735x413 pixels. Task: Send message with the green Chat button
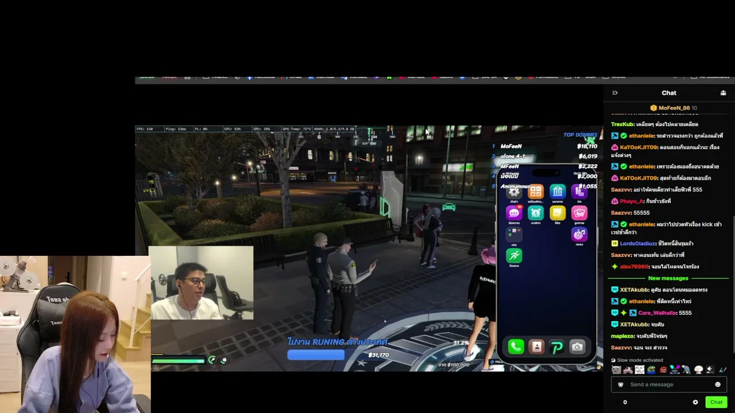point(716,402)
